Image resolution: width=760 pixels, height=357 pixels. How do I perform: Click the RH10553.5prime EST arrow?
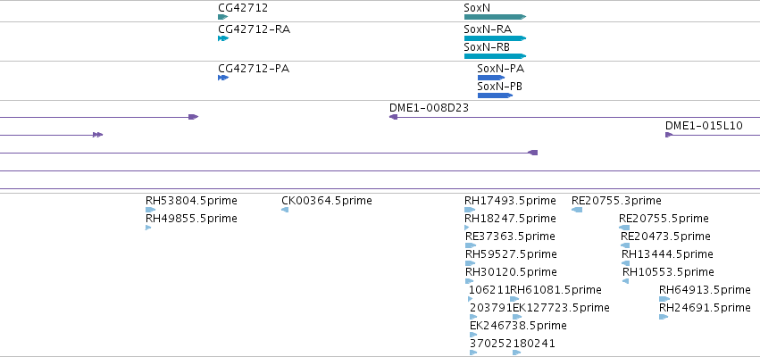pyautogui.click(x=625, y=281)
